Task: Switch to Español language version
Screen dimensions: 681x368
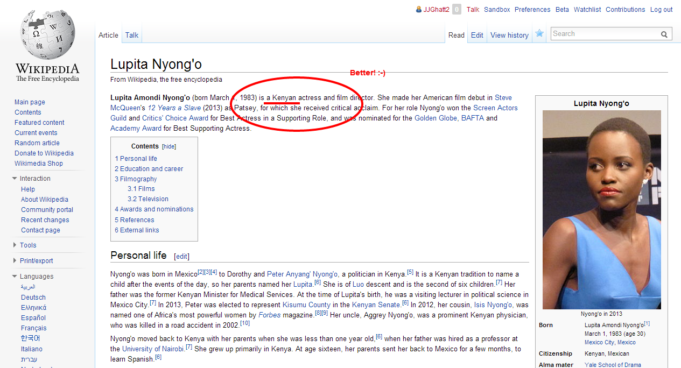Action: pos(33,318)
